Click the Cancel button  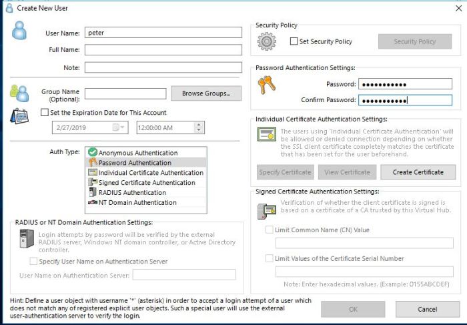[427, 310]
